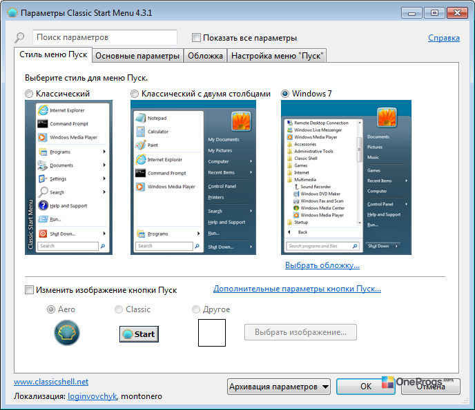
Task: Open the Обложка tab
Action: 205,56
